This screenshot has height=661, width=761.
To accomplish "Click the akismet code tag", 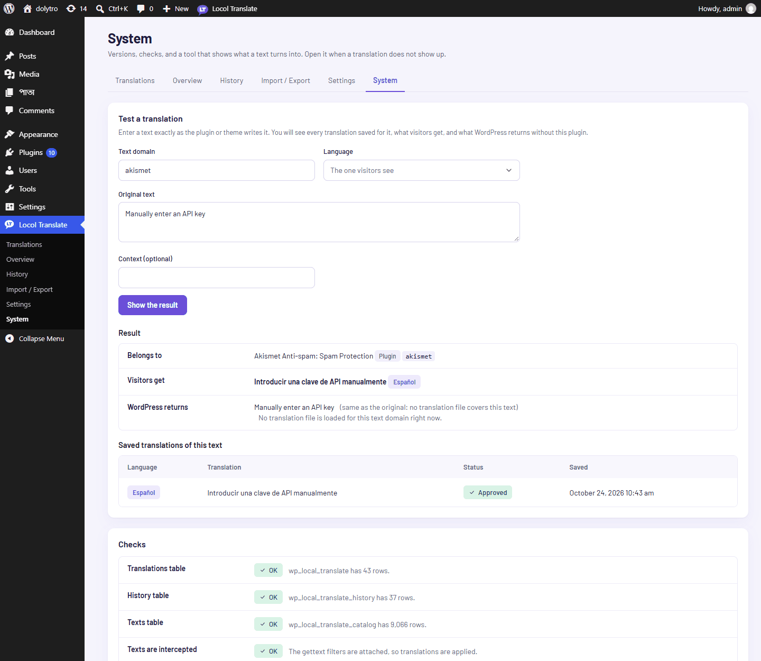I will point(419,356).
